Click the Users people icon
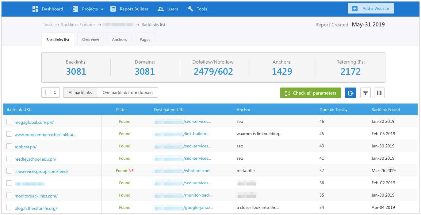The height and width of the screenshot is (215, 421). [x=161, y=9]
